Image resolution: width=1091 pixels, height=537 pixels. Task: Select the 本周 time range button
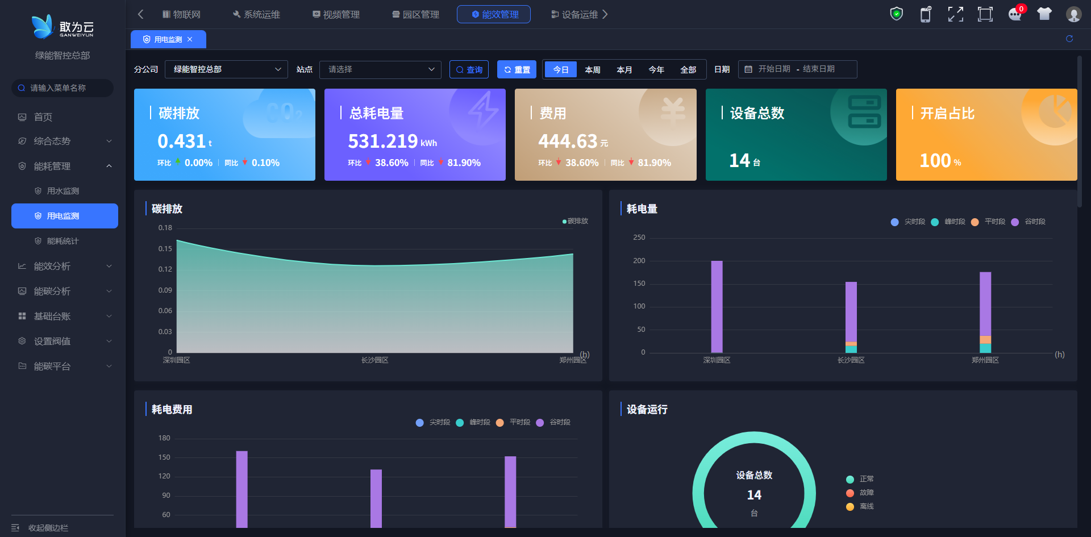coord(593,69)
